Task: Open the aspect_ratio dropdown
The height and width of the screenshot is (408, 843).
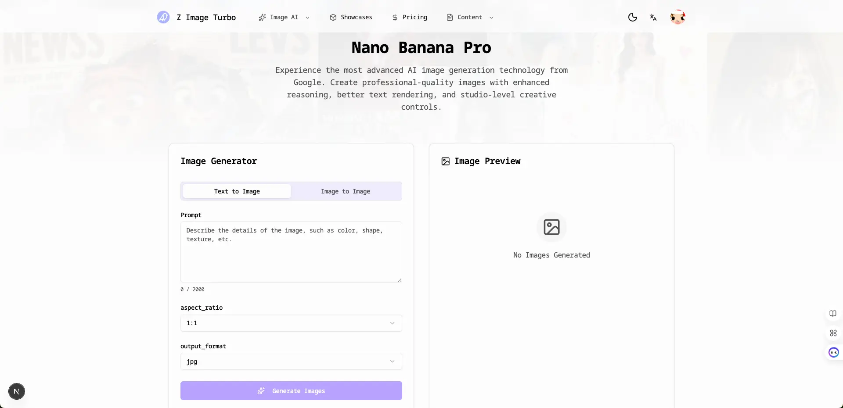Action: (291, 323)
